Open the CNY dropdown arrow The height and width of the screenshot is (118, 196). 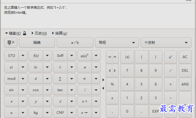(x=72, y=113)
